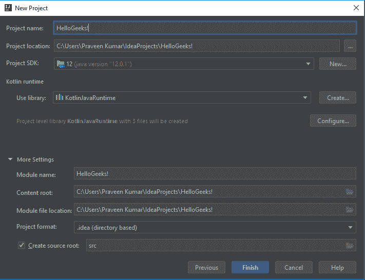Click the New... SDK button
The width and height of the screenshot is (365, 280).
tap(337, 64)
